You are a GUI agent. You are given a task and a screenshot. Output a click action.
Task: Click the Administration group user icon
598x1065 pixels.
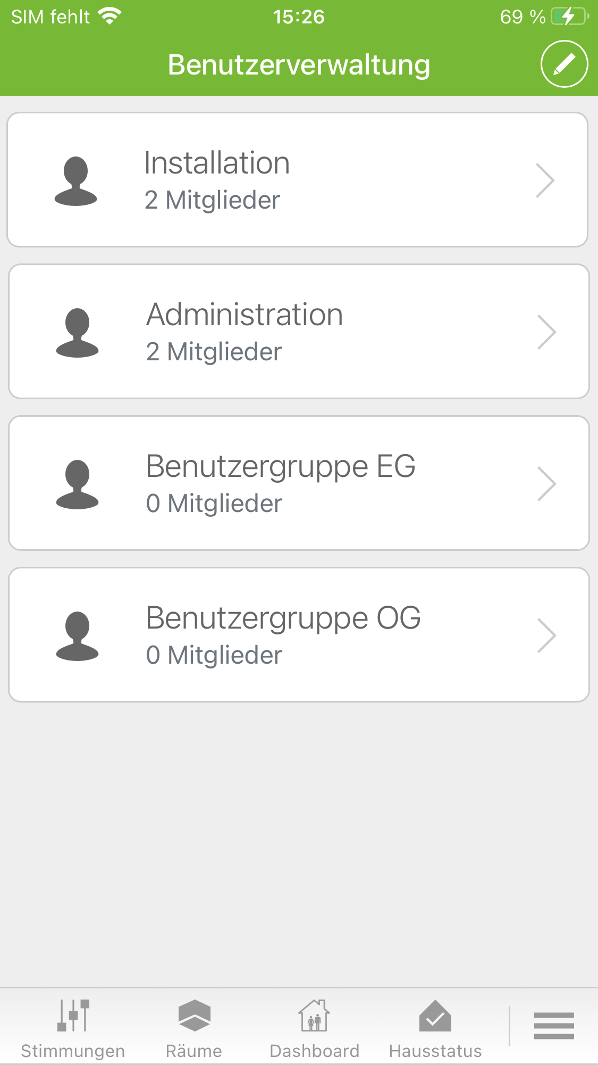tap(78, 333)
